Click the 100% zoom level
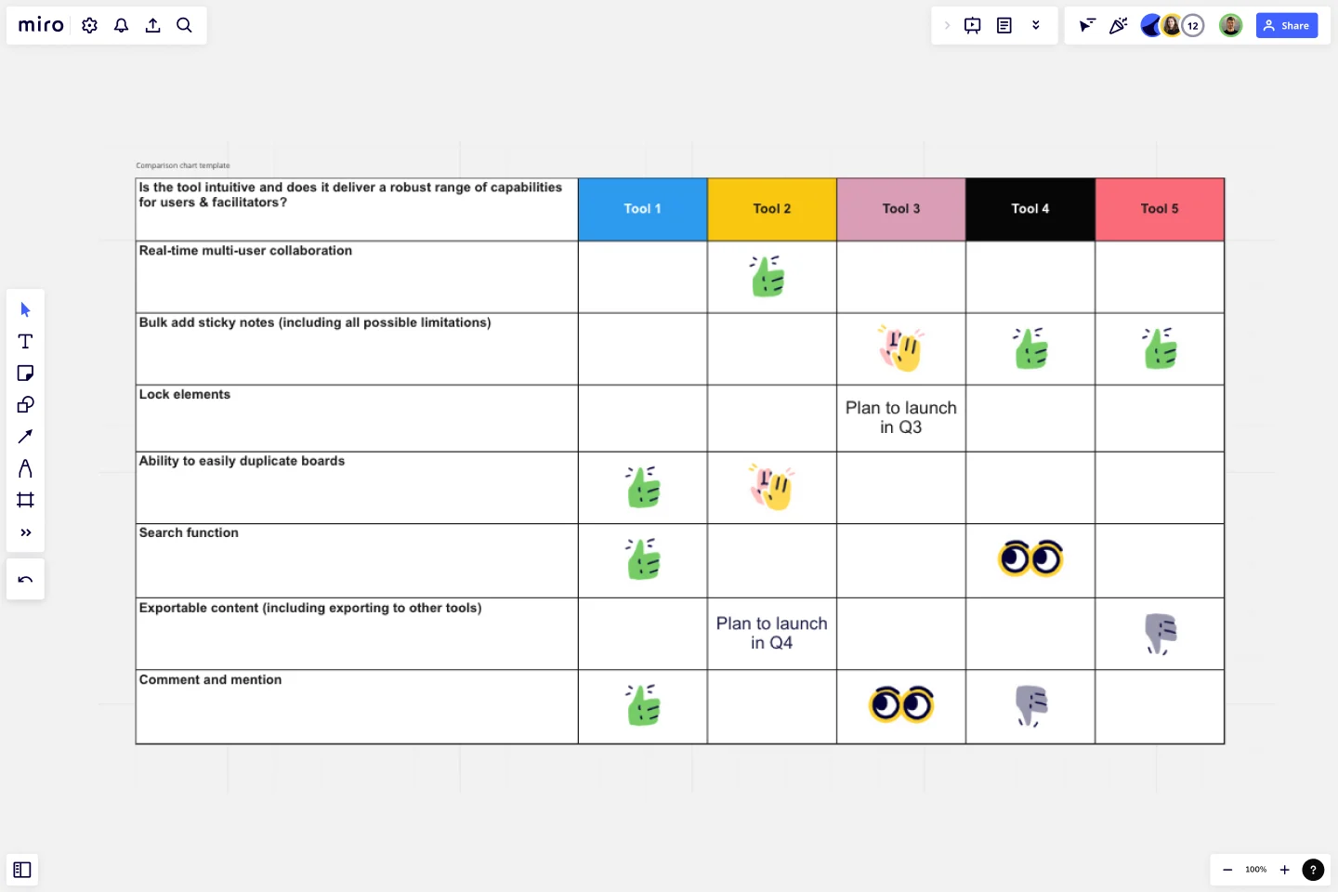 point(1256,870)
